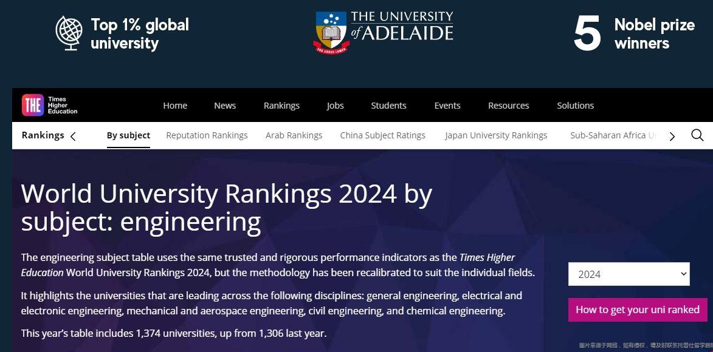This screenshot has height=352, width=713.
Task: Open the Solutions menu item
Action: point(575,106)
